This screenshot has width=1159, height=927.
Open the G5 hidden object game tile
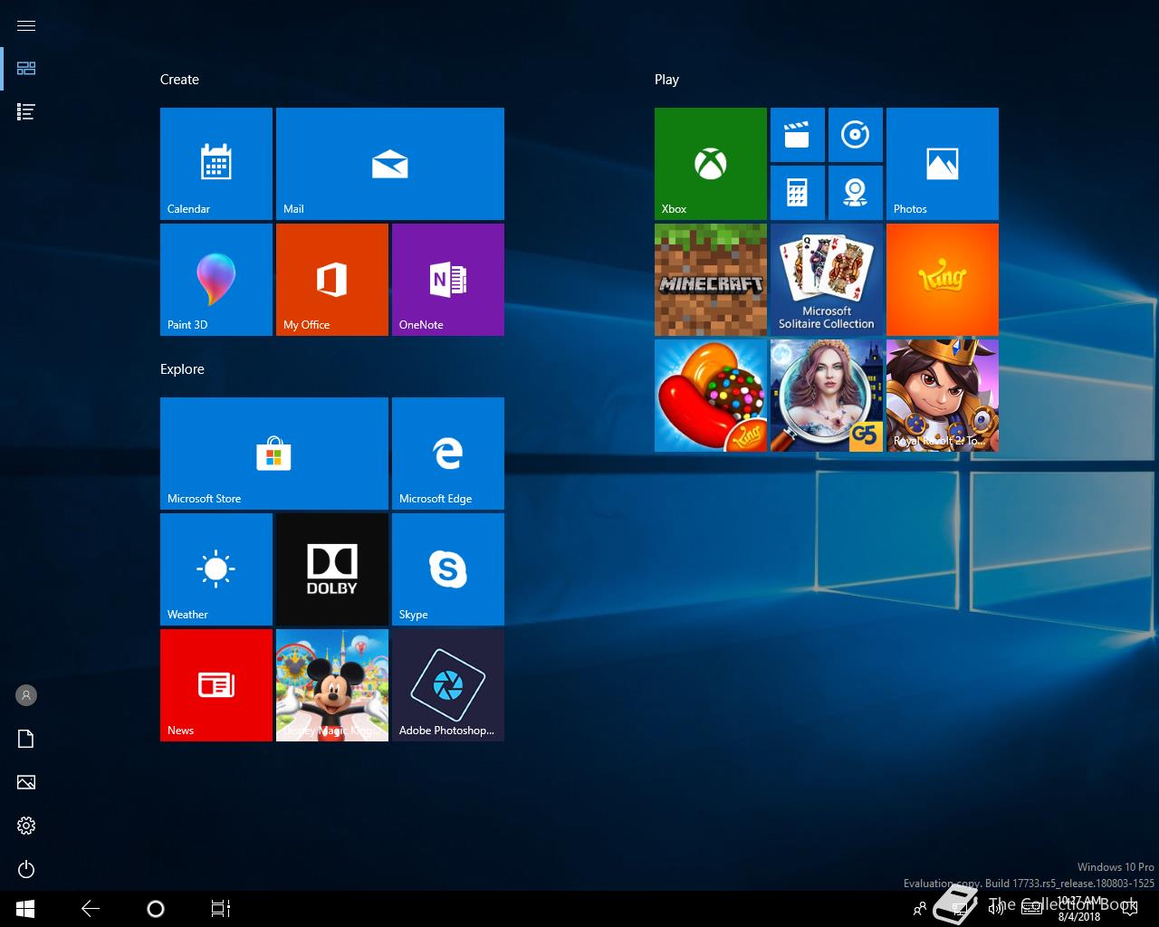pyautogui.click(x=827, y=396)
